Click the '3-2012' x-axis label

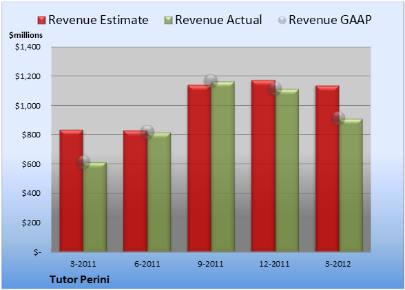point(338,264)
